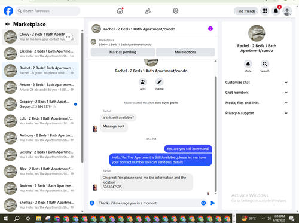
Task: Open the View buyer profile link
Action: click(167, 103)
